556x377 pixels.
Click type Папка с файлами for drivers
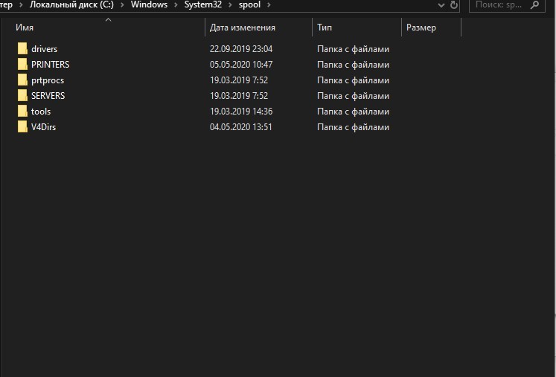pos(353,49)
